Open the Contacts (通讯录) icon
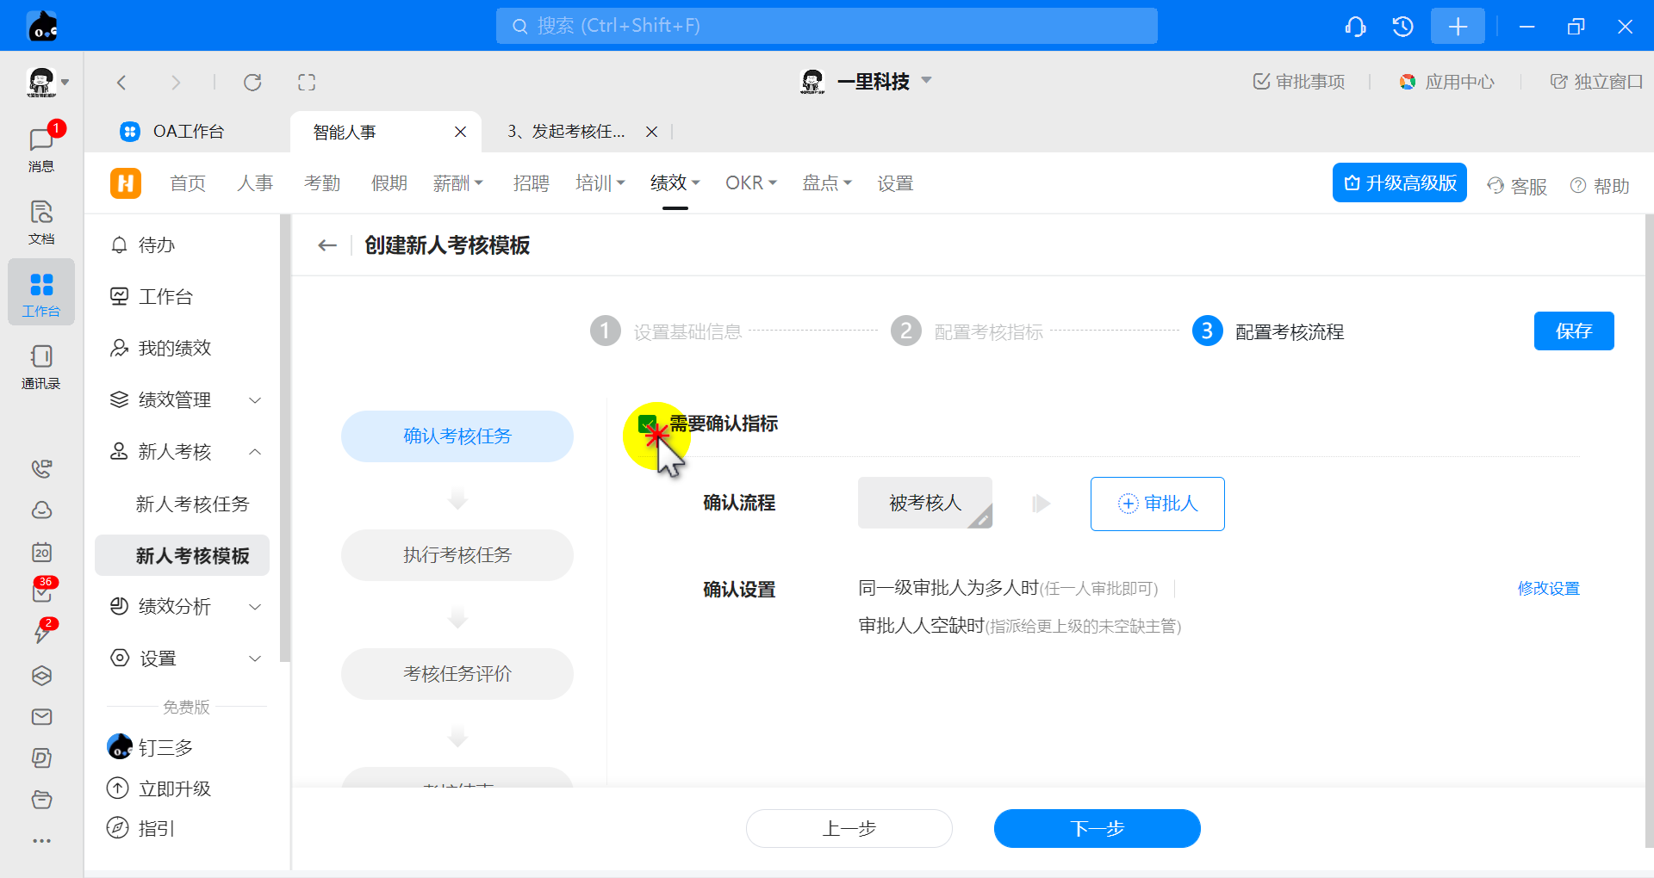1654x878 pixels. point(40,366)
